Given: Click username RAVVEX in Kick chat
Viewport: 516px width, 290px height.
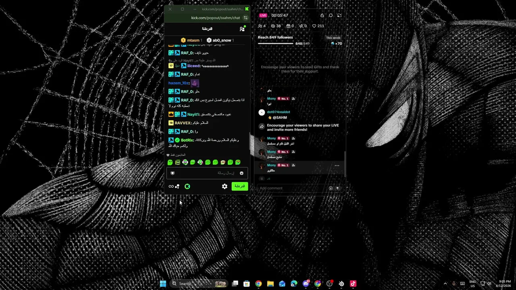Looking at the screenshot, I should tap(183, 123).
